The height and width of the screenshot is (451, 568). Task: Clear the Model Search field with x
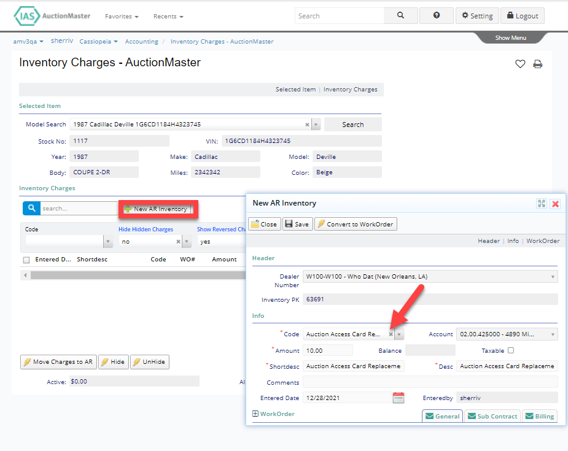[x=307, y=125]
